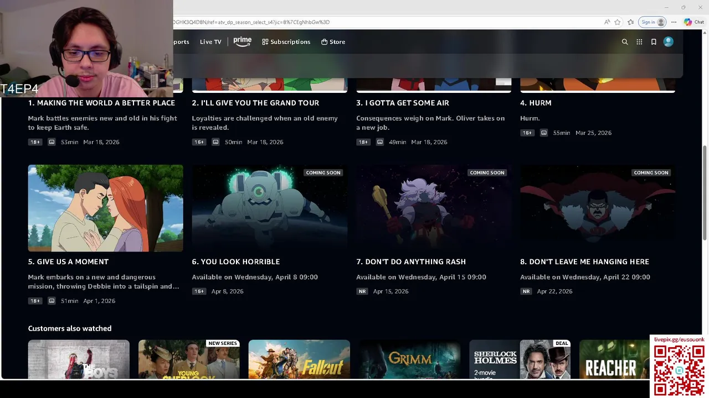The height and width of the screenshot is (398, 709).
Task: Click 18+ rating badge under episode 1
Action: click(35, 142)
